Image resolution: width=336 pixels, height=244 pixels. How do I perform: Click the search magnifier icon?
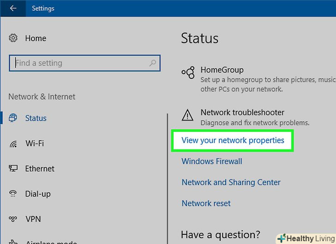coord(152,63)
